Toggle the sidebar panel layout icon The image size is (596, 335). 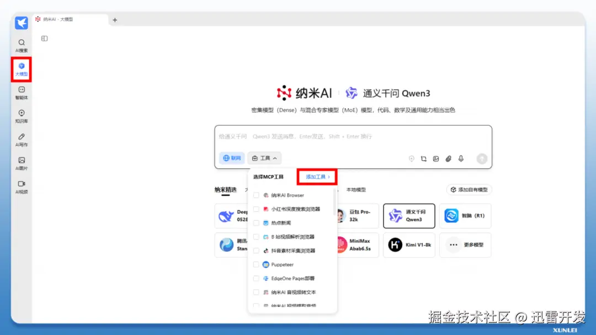pyautogui.click(x=45, y=39)
